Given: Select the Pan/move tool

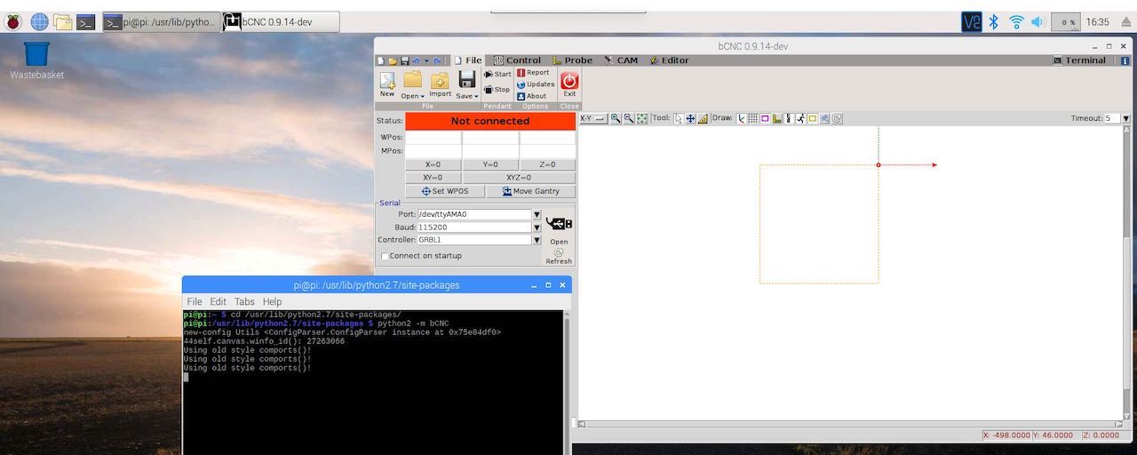Looking at the screenshot, I should 690,118.
